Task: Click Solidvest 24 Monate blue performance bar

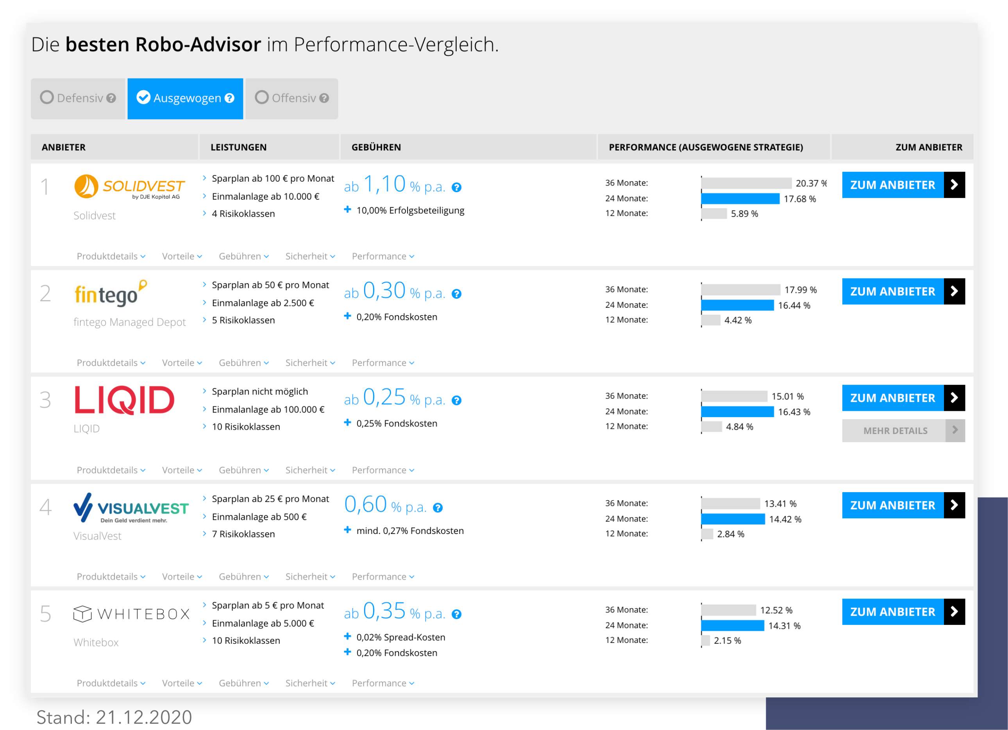Action: (x=740, y=198)
